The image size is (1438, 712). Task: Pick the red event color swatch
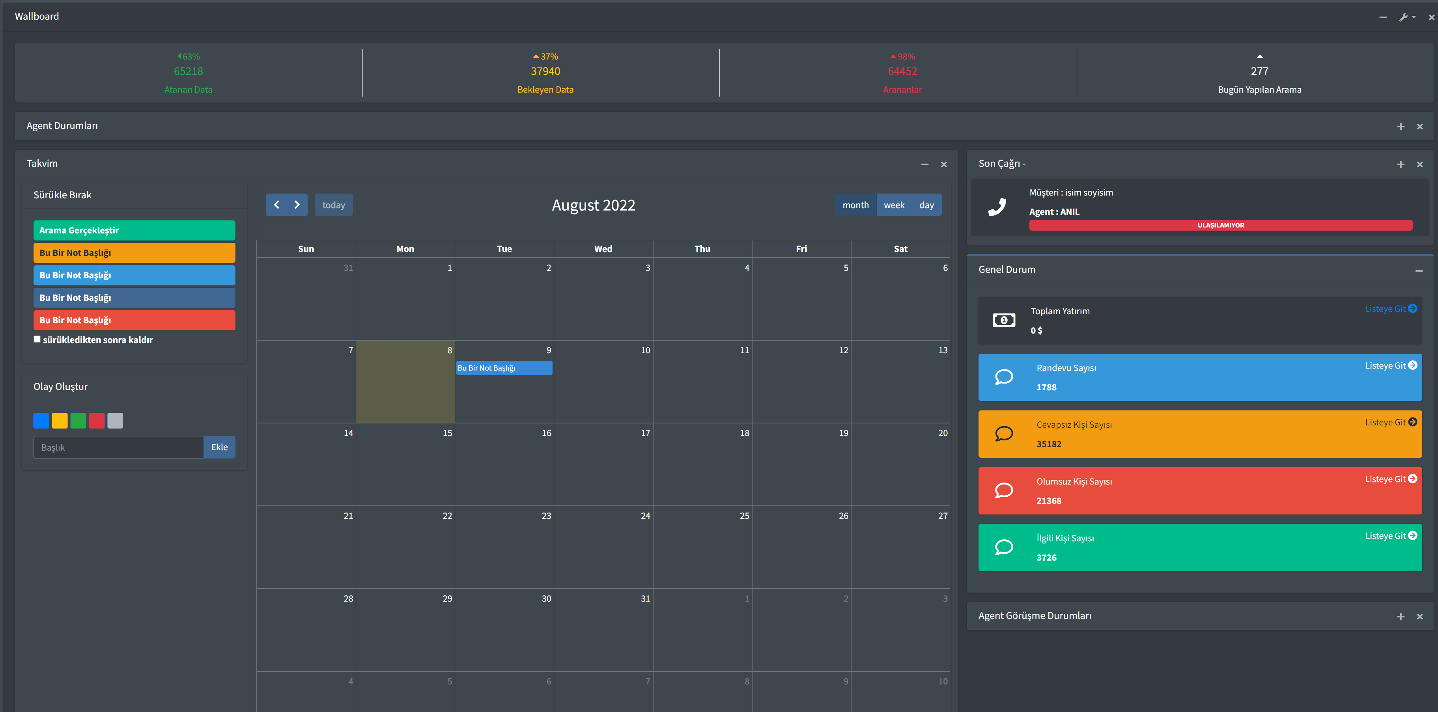(97, 420)
